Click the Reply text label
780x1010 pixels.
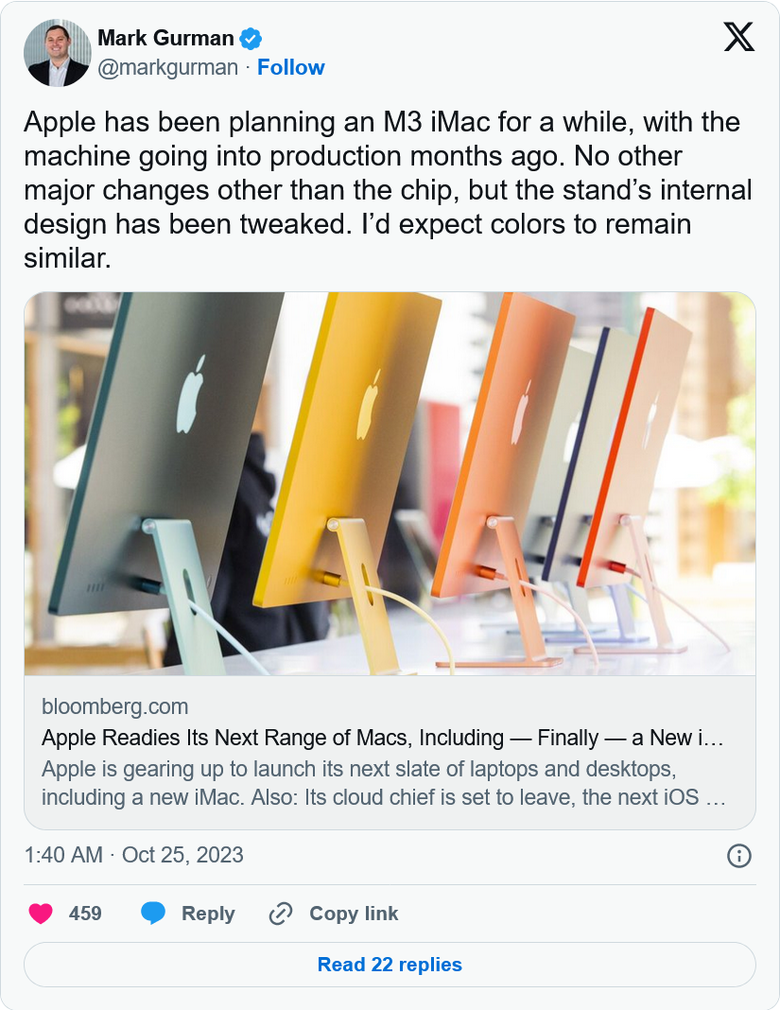point(208,914)
